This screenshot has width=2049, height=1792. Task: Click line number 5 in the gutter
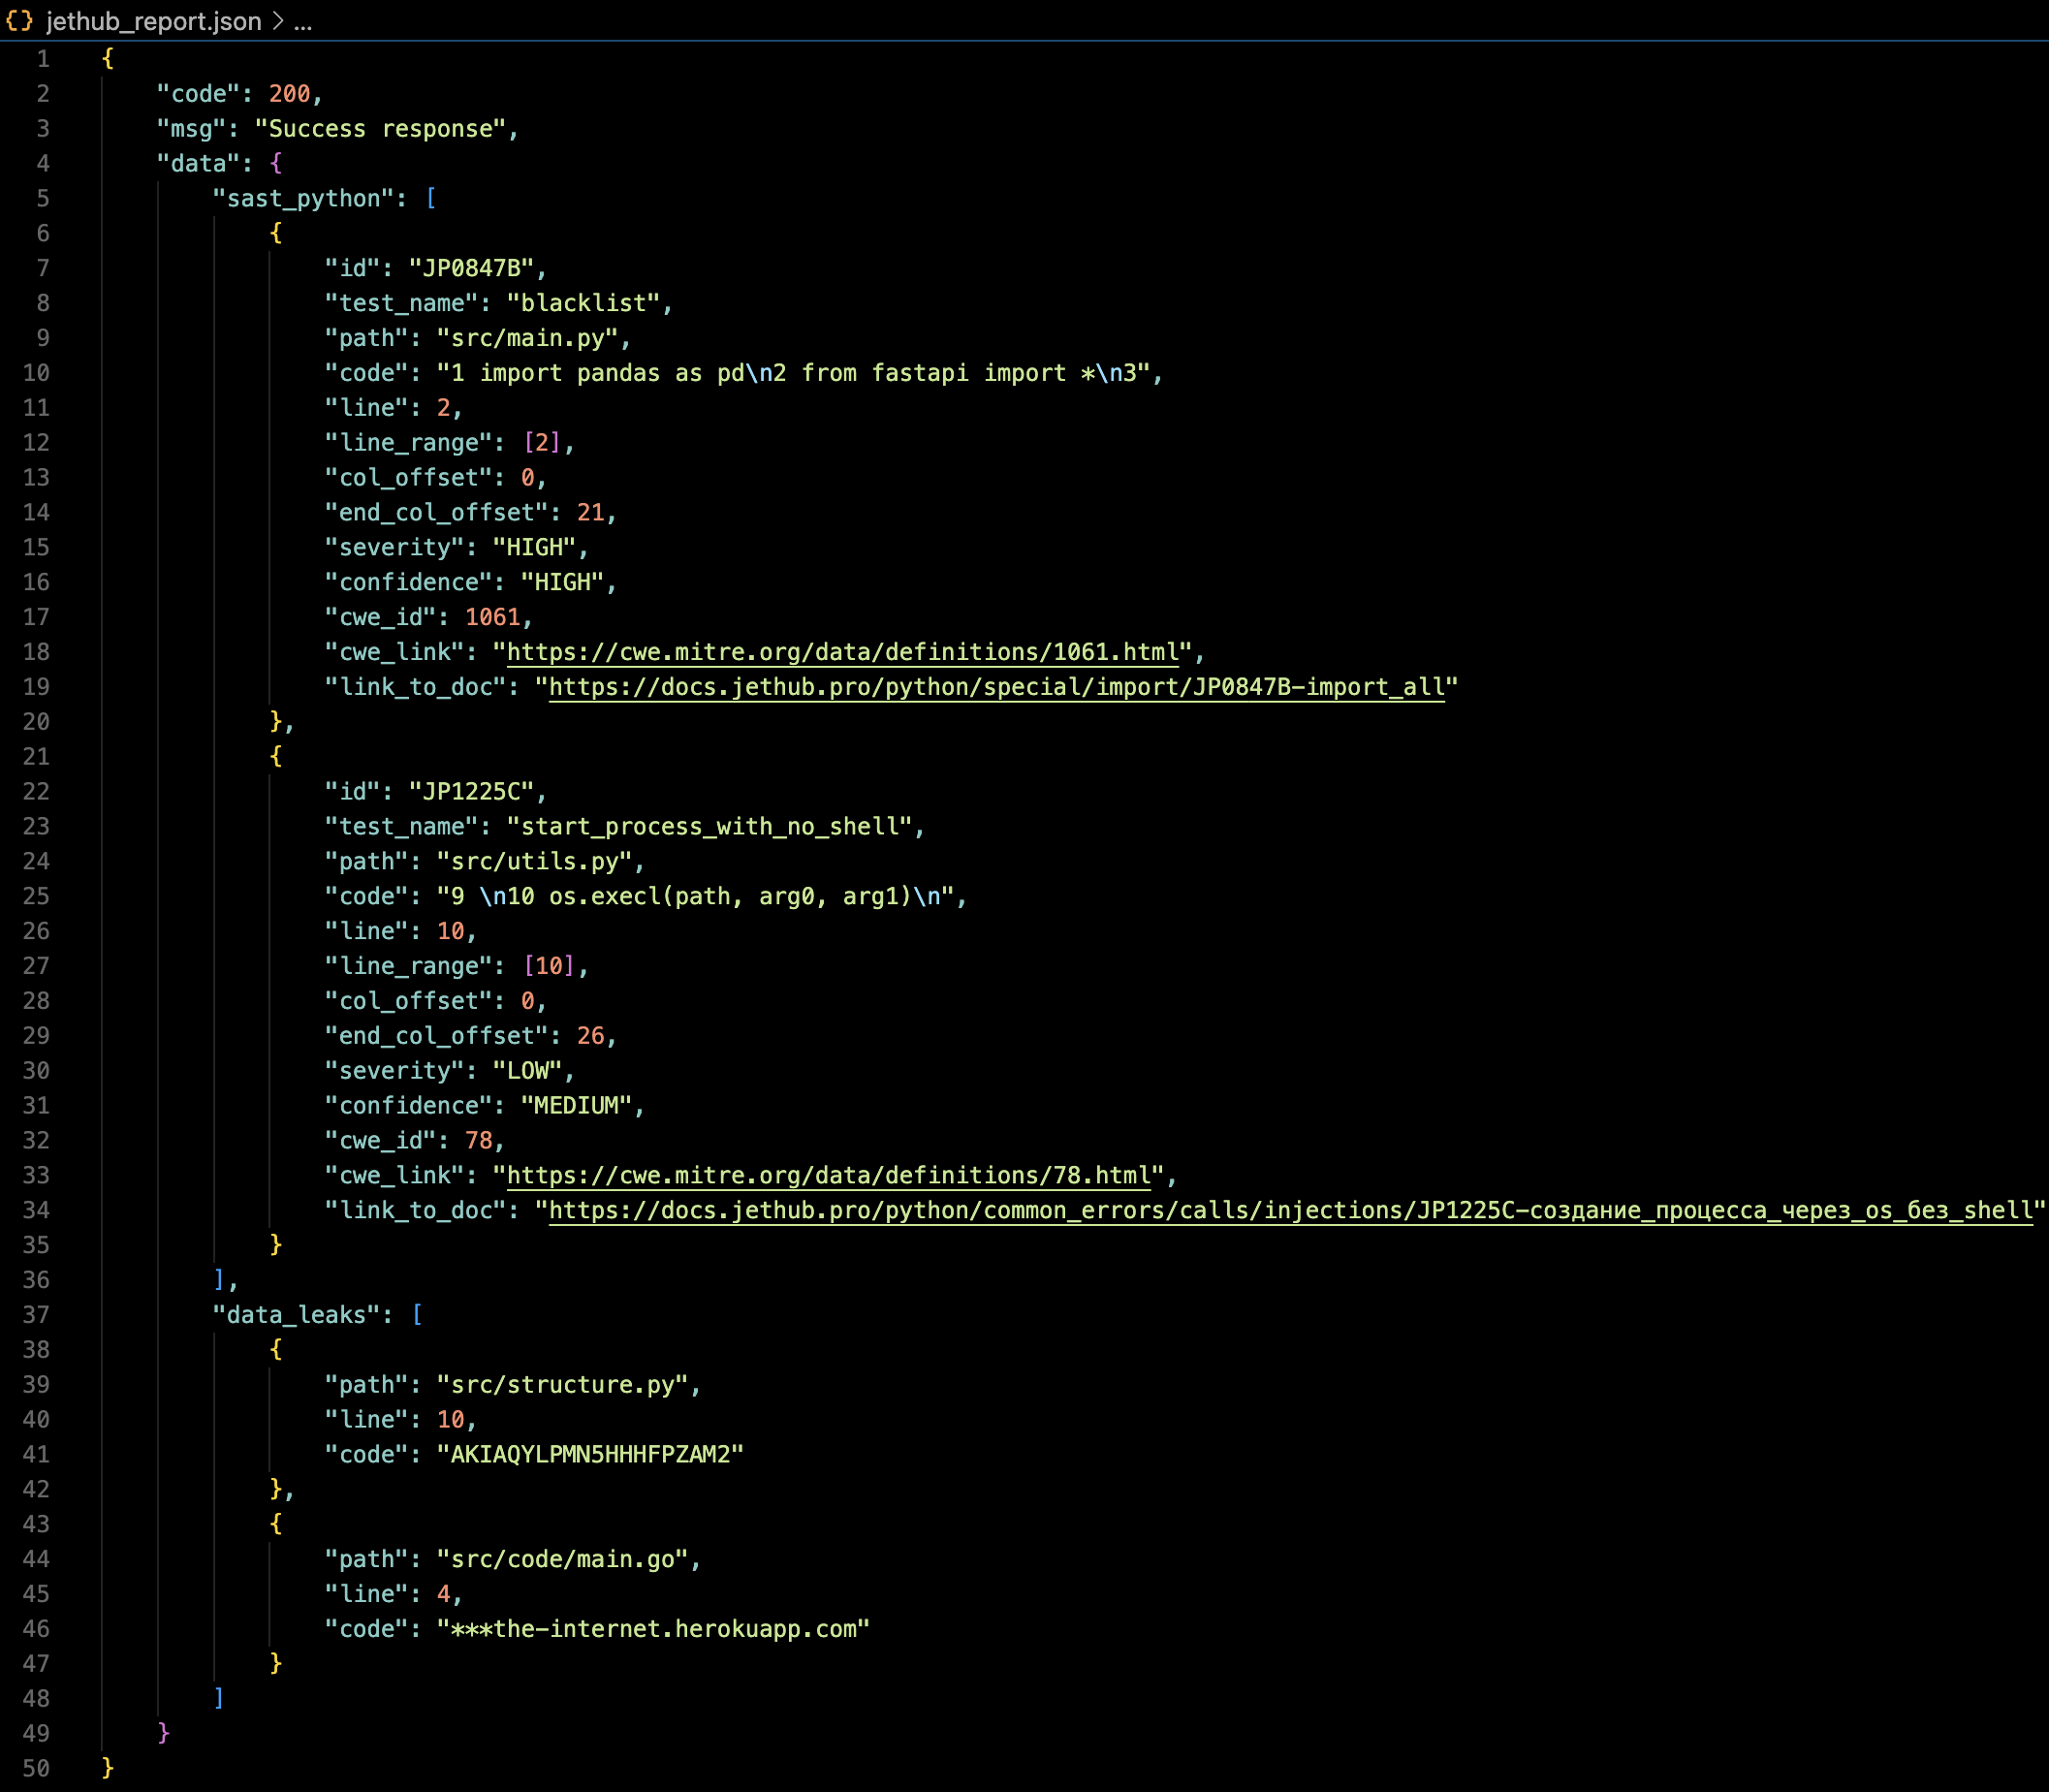click(x=43, y=198)
